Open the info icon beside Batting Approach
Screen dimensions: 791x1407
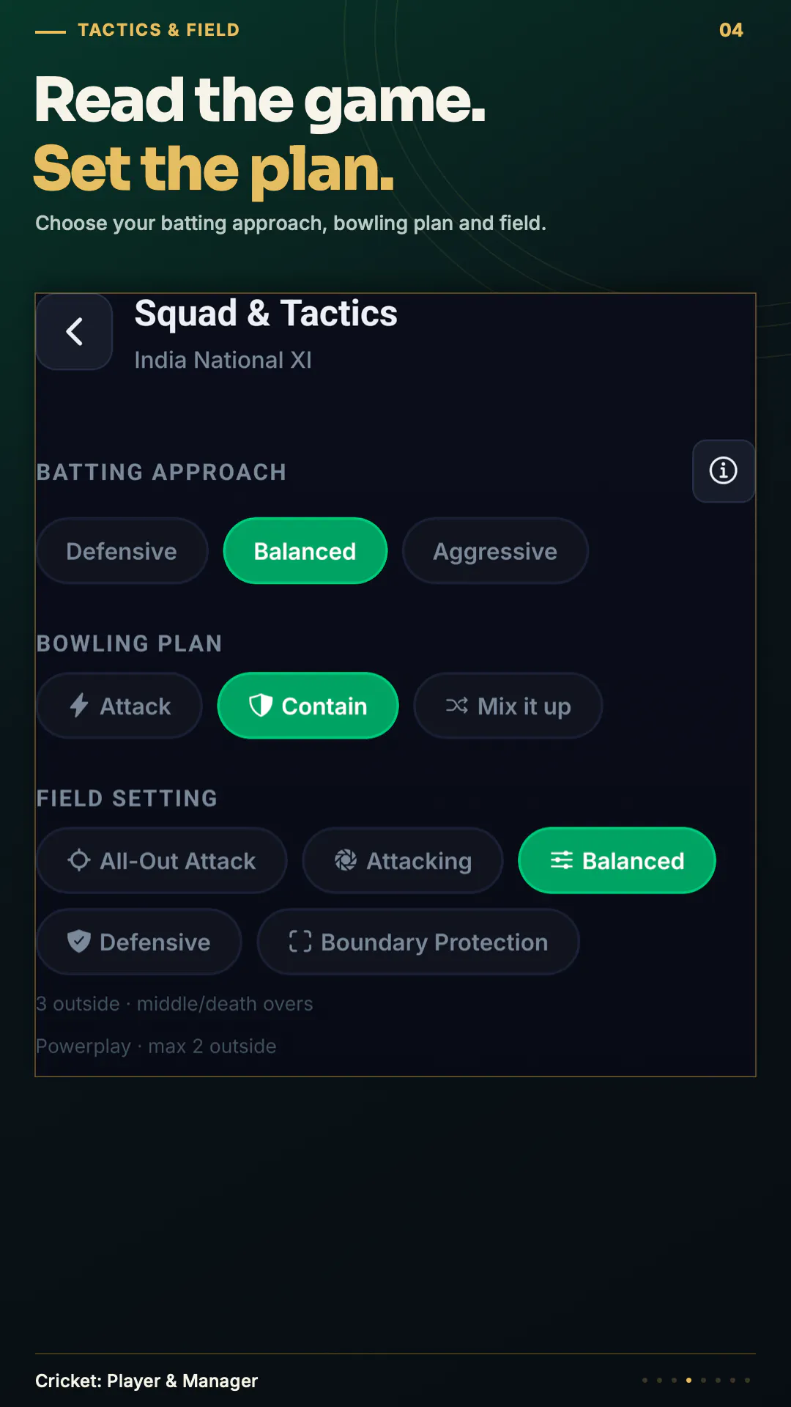tap(724, 471)
